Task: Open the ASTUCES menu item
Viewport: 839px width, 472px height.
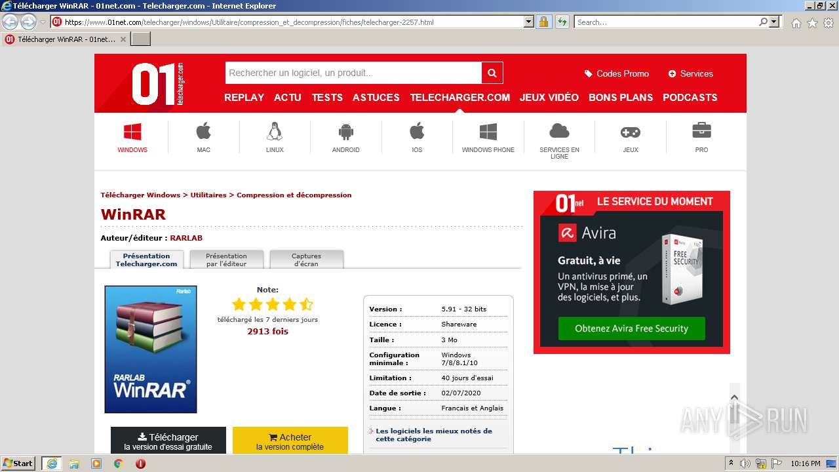Action: click(x=376, y=98)
